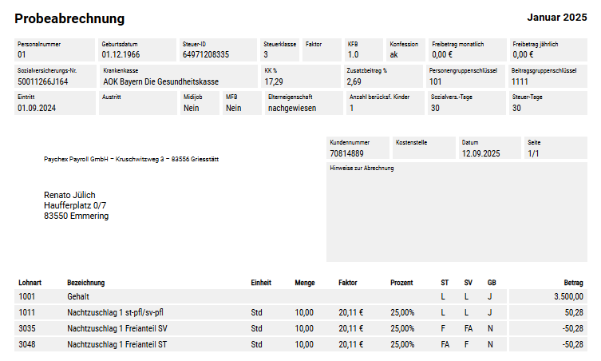Click the Betrag column header

coord(573,283)
